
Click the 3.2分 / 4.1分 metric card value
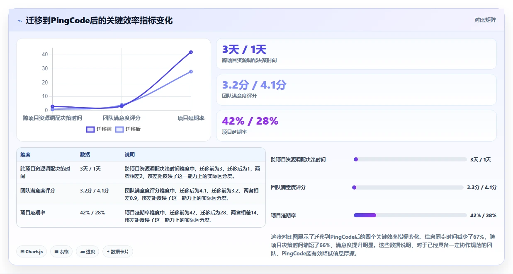point(254,85)
